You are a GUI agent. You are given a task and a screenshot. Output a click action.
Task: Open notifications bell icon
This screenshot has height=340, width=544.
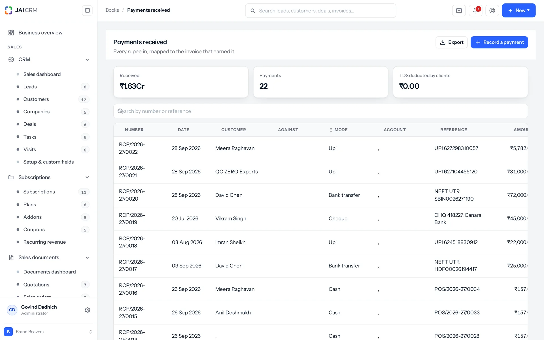(x=475, y=10)
